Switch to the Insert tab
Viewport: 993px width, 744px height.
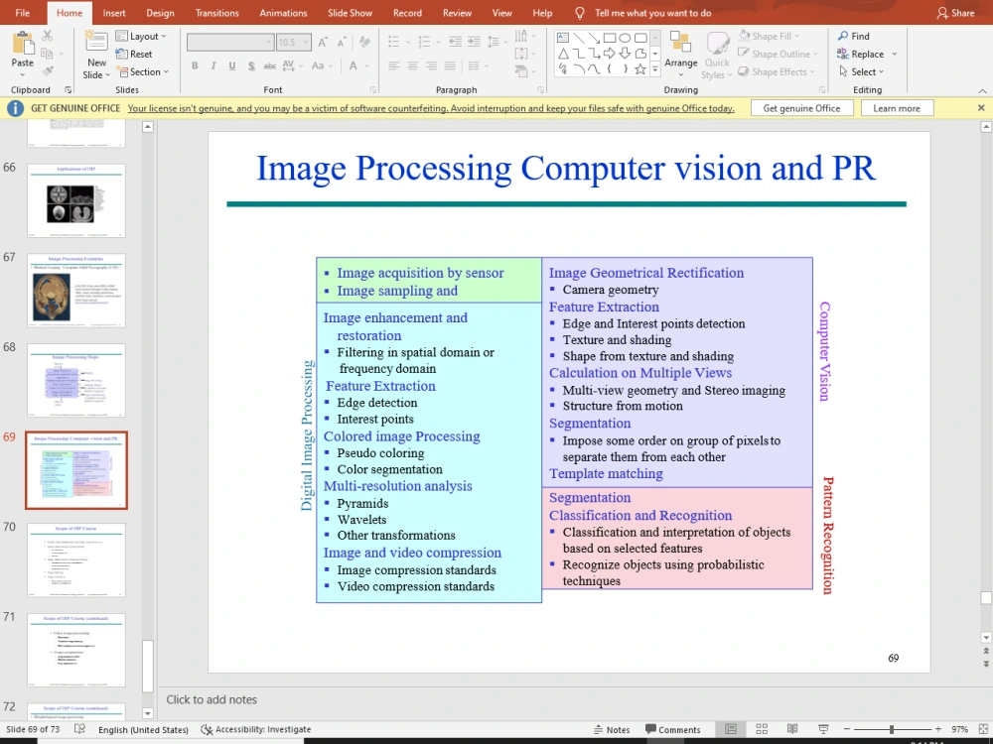tap(114, 13)
